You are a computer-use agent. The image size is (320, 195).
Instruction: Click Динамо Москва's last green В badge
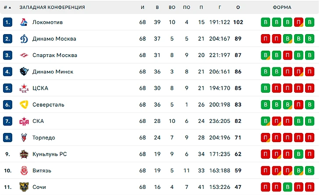pyautogui.click(x=309, y=38)
